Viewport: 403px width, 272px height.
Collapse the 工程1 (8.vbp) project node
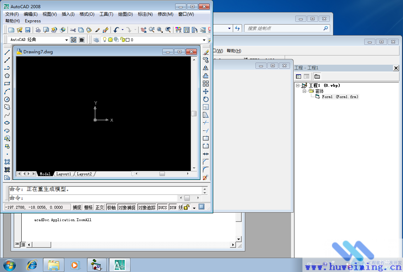pos(297,85)
